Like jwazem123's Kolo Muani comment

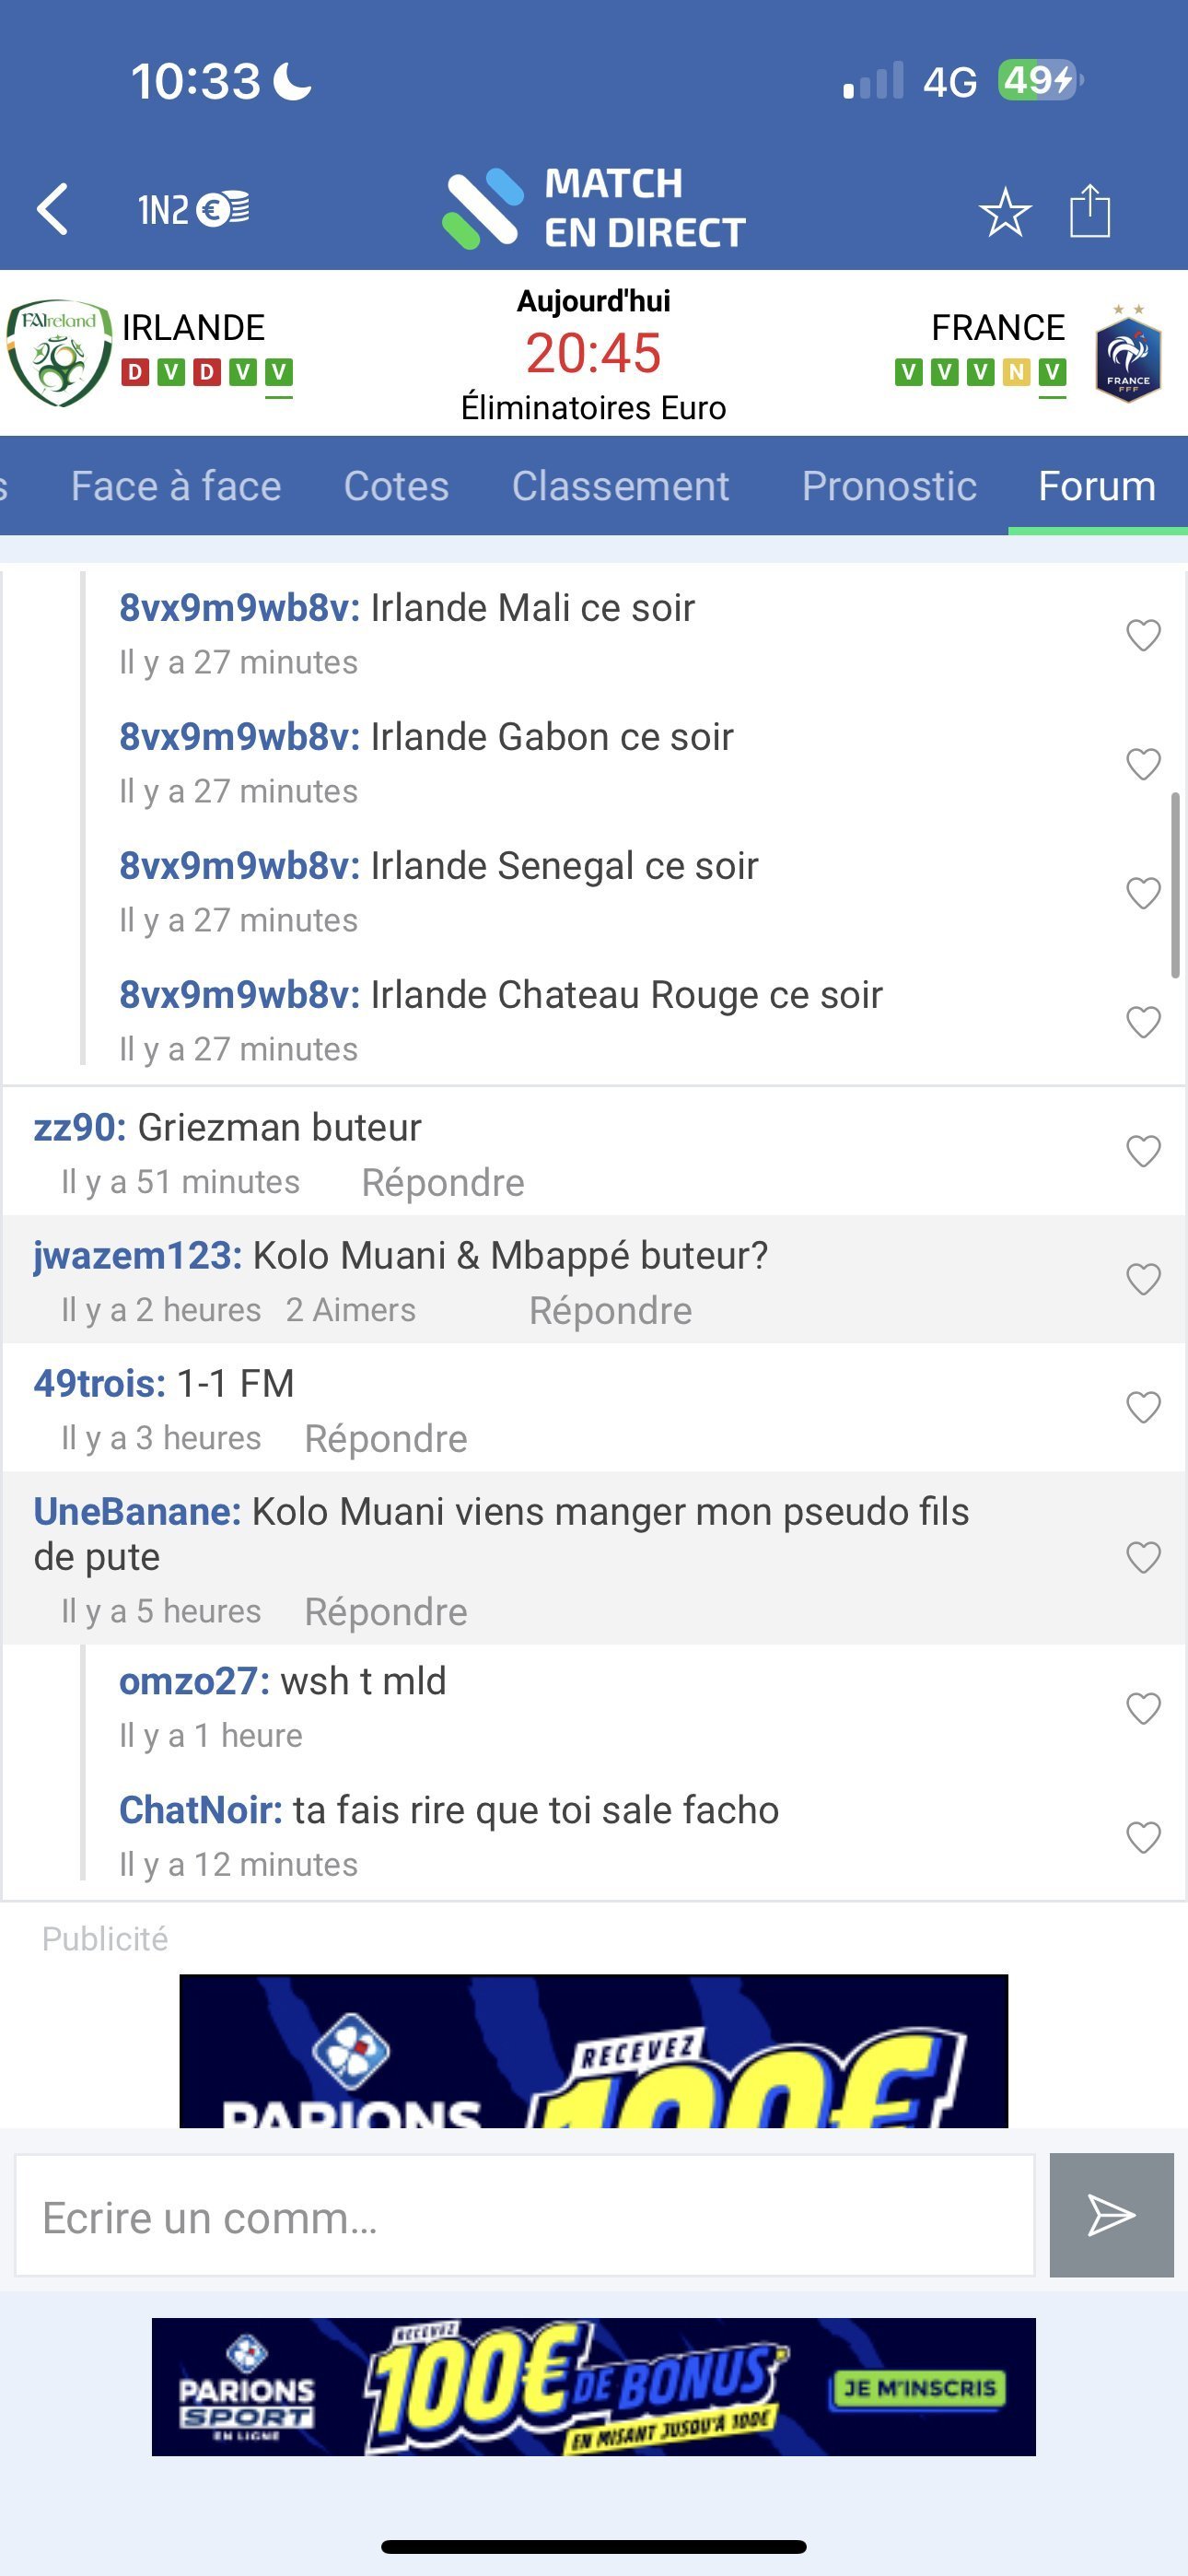pos(1143,1279)
